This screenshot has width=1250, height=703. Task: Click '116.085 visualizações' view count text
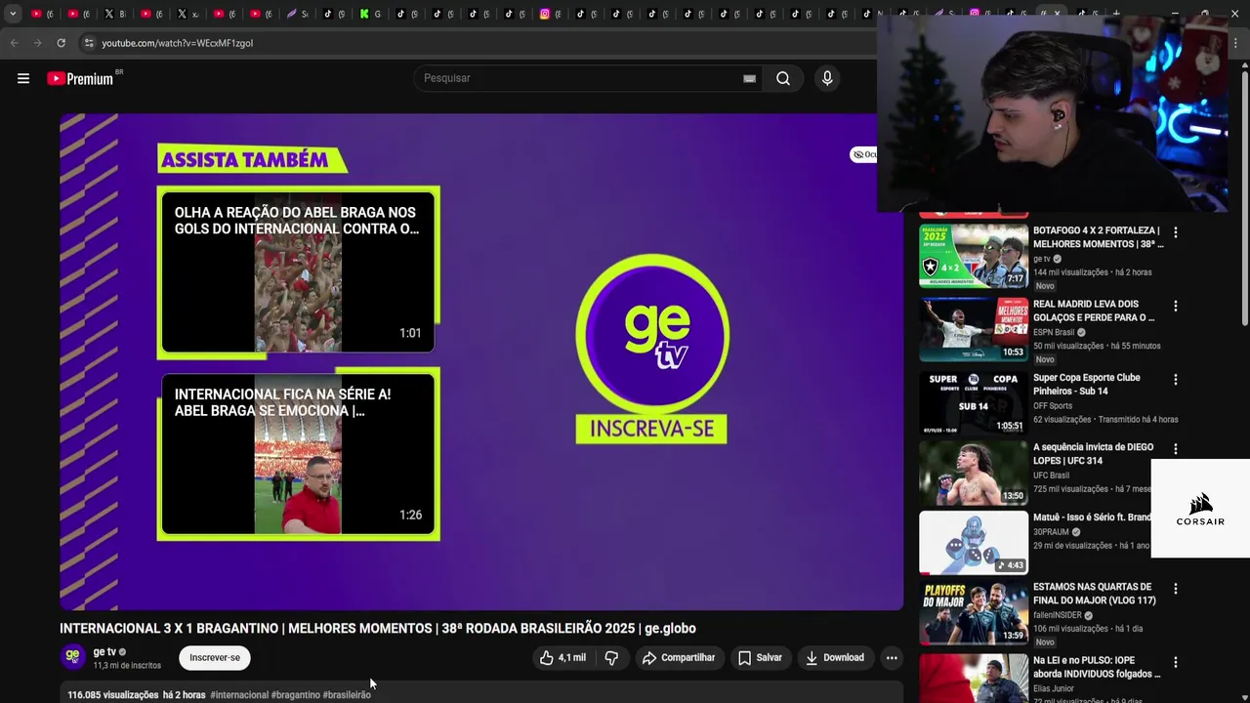[x=113, y=695]
